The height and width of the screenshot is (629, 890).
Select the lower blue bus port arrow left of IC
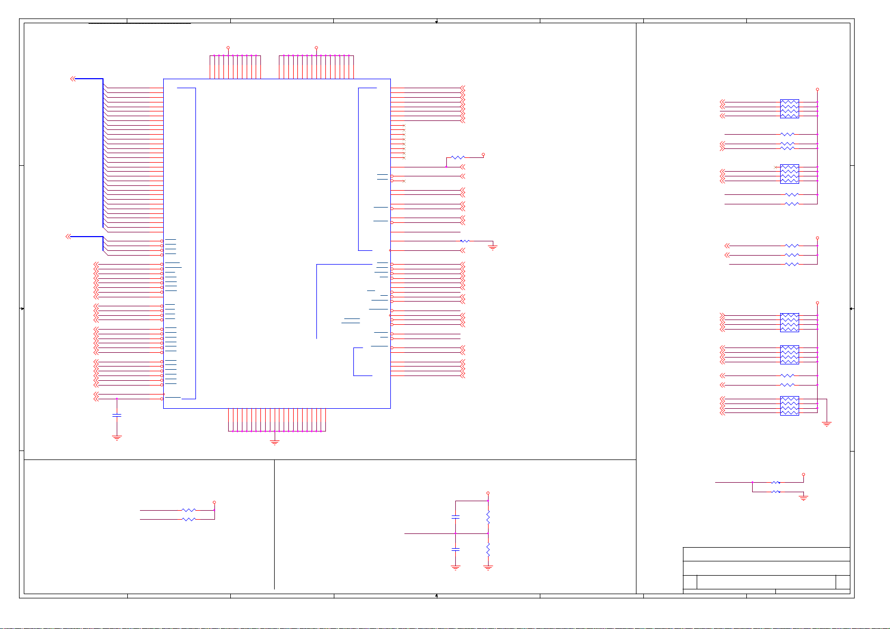(x=68, y=237)
